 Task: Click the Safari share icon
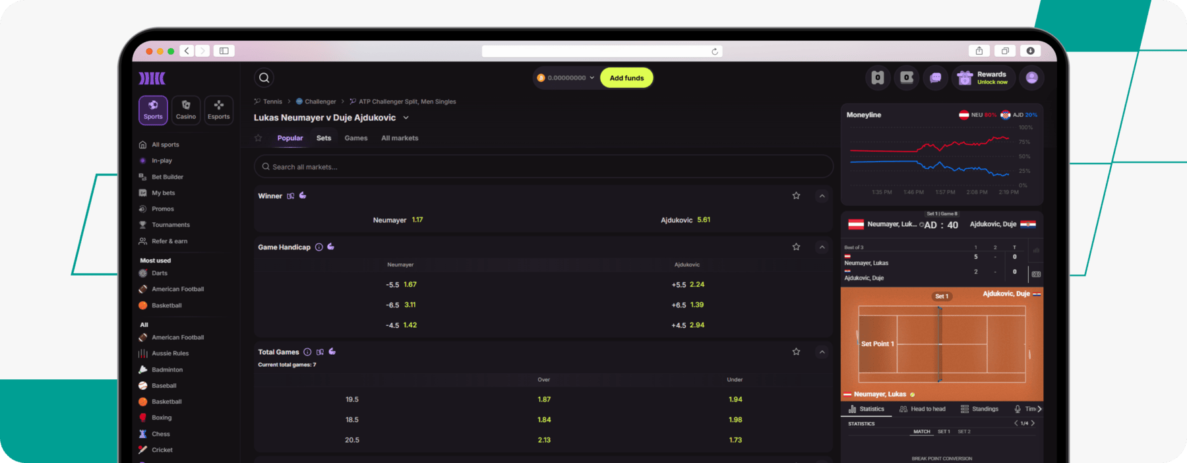[x=979, y=51]
